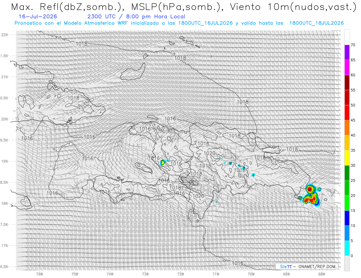Click the '69W' longitude axis label
The height and width of the screenshot is (278, 361).
tap(286, 274)
